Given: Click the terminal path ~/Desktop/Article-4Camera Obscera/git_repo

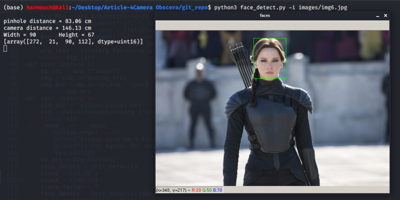Looking at the screenshot, I should pyautogui.click(x=140, y=7).
